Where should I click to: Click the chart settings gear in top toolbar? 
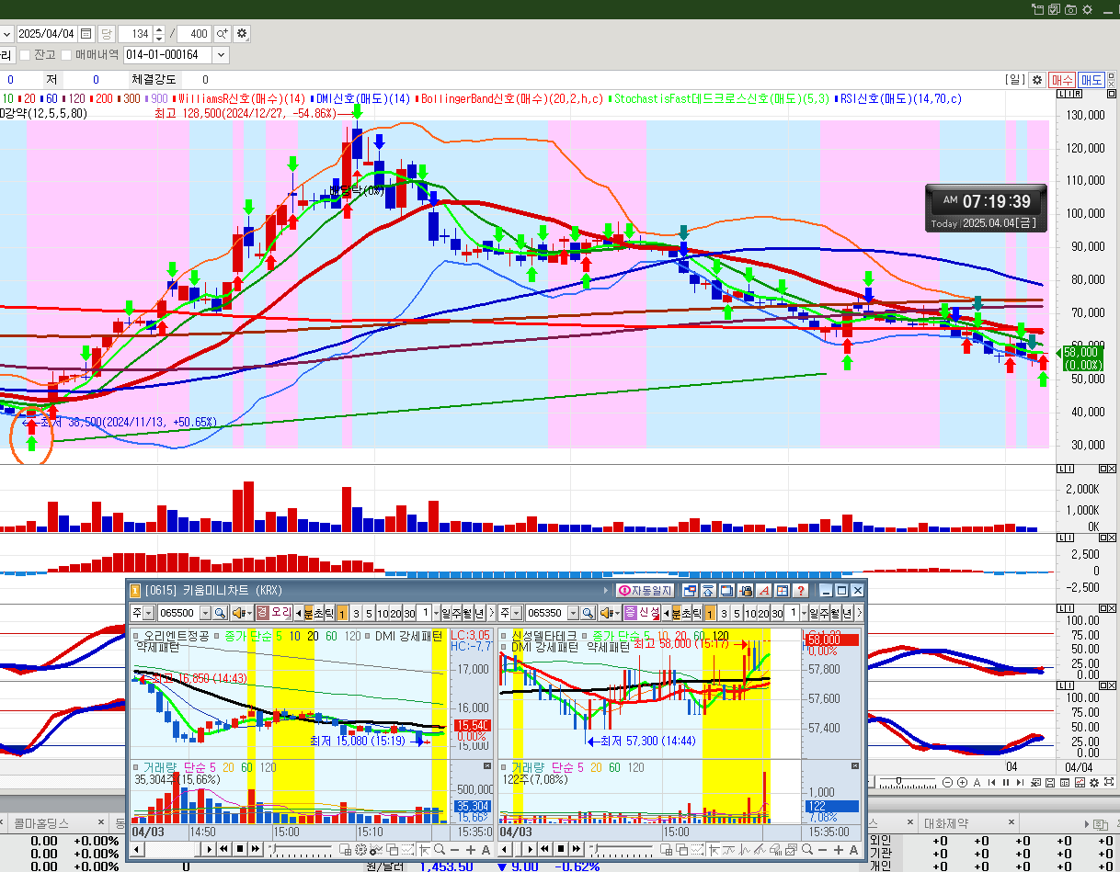coord(242,33)
